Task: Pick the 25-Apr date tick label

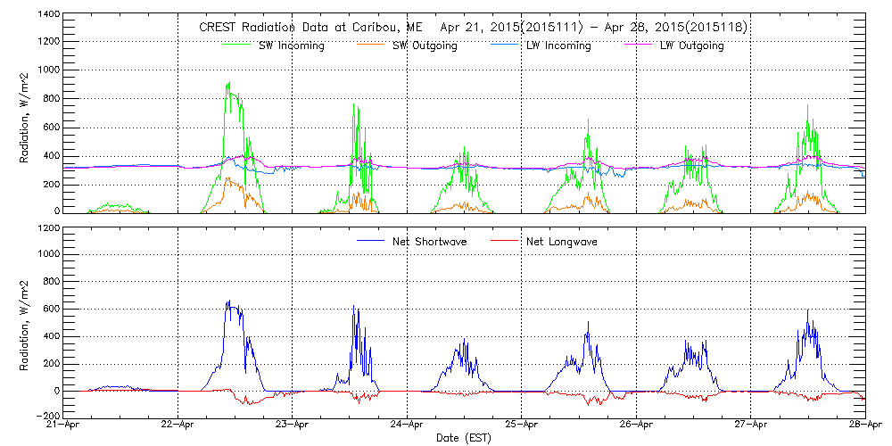Action: tap(522, 425)
